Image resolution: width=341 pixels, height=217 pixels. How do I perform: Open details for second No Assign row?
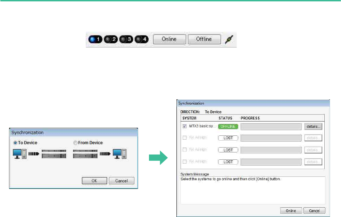[x=313, y=150]
